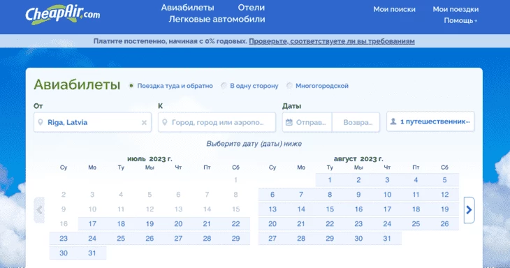
Task: Select August 9 in the calendar
Action: pos(358,195)
